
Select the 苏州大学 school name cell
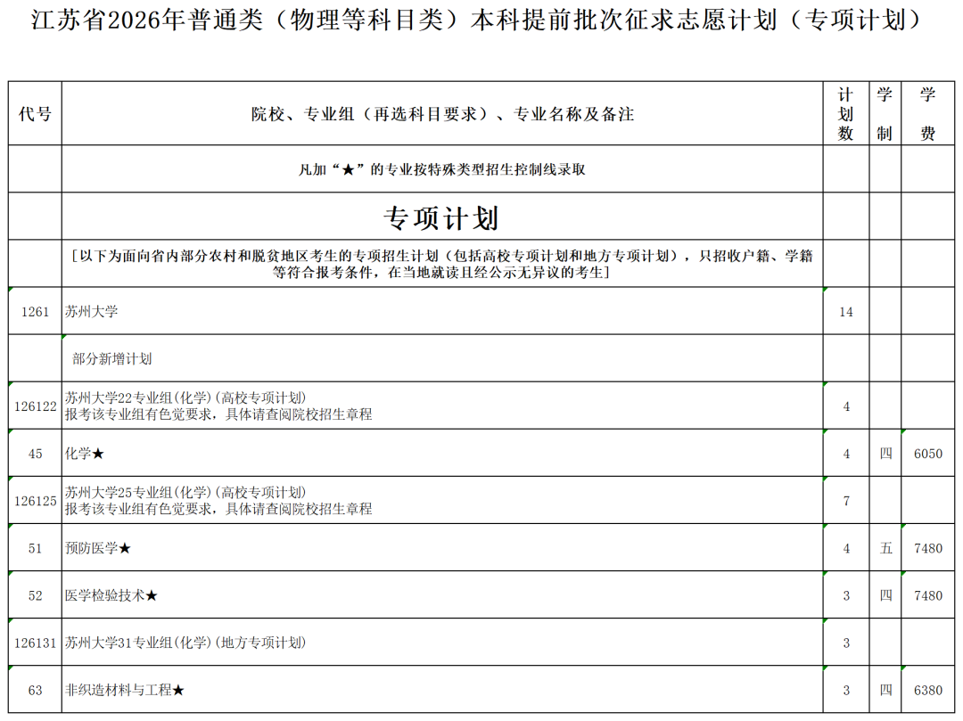pos(442,311)
